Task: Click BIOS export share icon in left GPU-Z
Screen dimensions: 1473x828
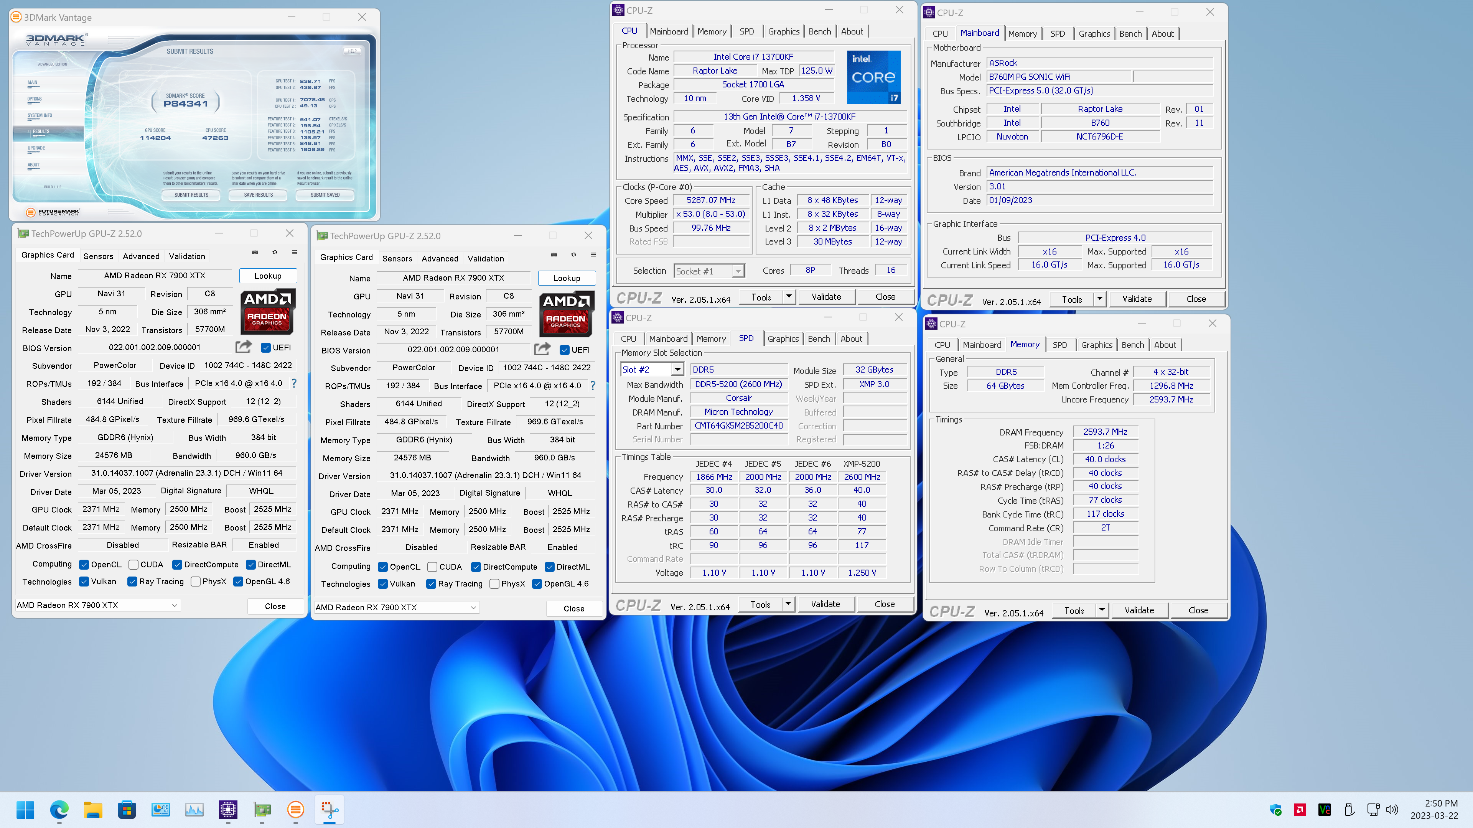Action: click(x=244, y=346)
